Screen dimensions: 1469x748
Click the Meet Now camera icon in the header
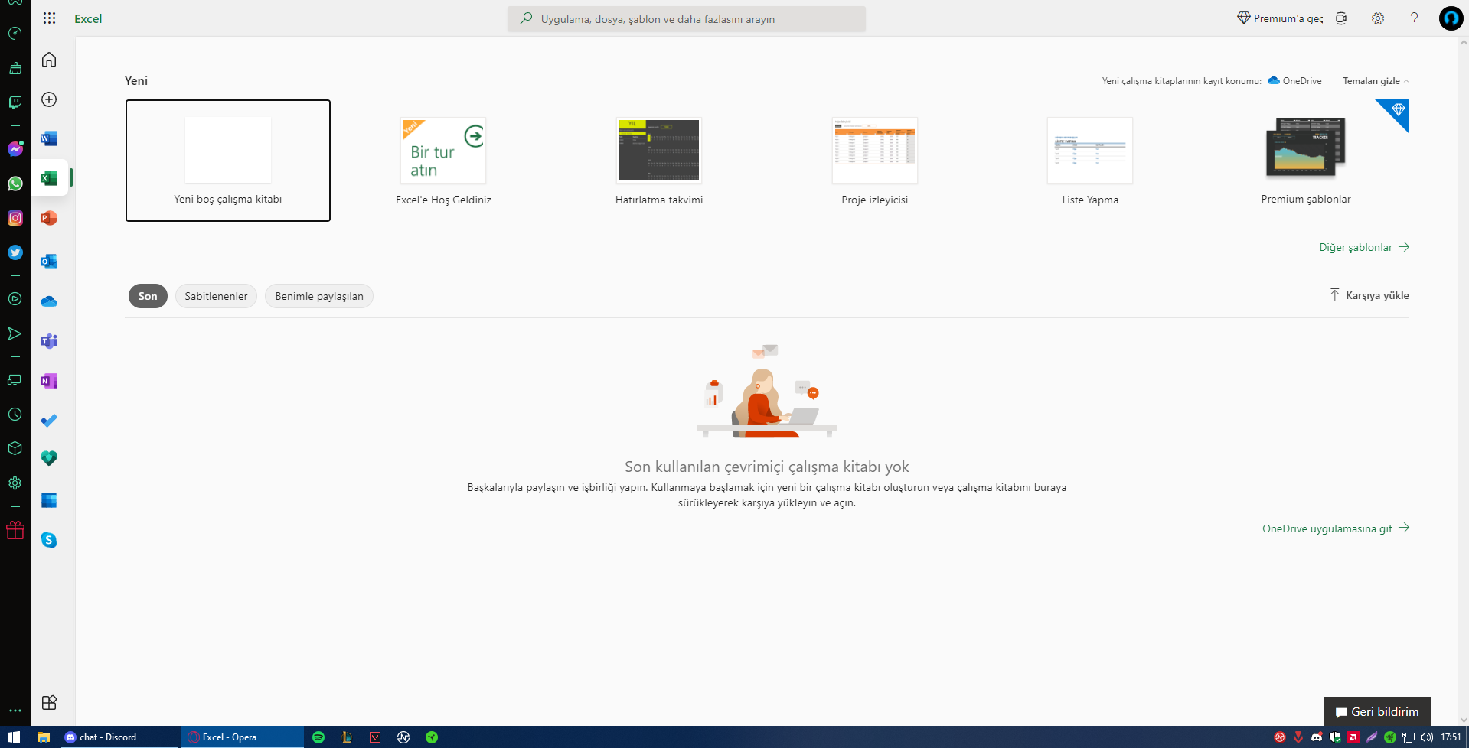[x=1341, y=18]
